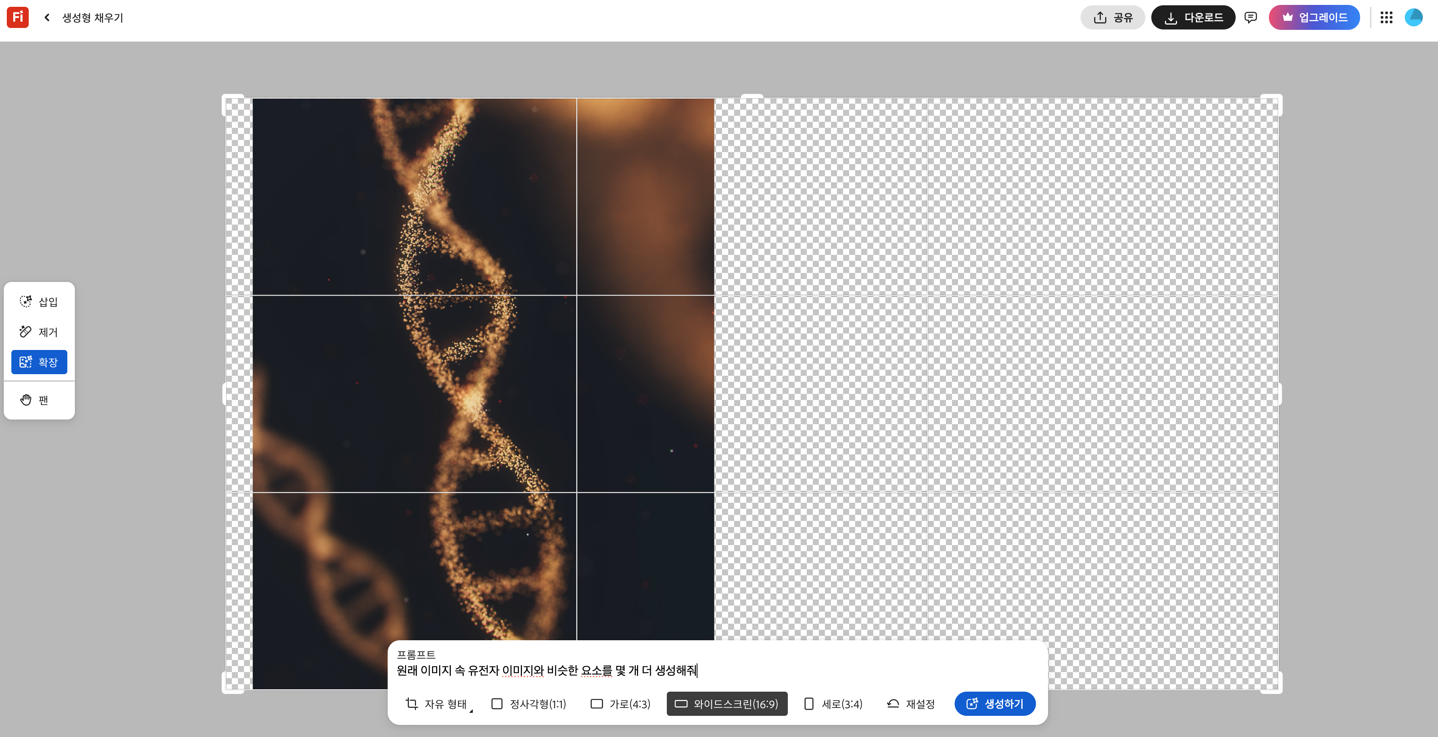Go back using the left arrow
Viewport: 1438px width, 737px height.
(x=47, y=18)
